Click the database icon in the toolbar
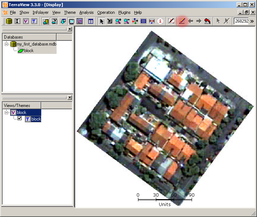Image resolution: width=257 pixels, height=217 pixels. tap(9, 21)
